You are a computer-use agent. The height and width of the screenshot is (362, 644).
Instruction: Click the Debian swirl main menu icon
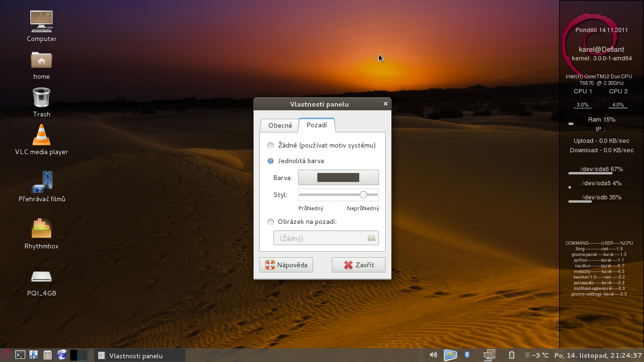click(6, 355)
